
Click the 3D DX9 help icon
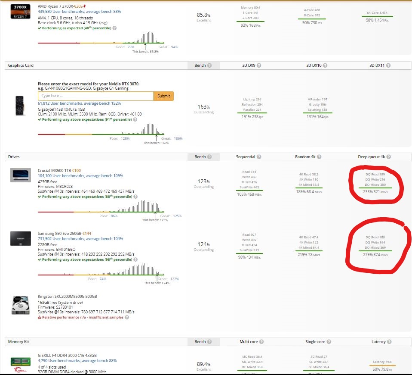click(x=259, y=66)
